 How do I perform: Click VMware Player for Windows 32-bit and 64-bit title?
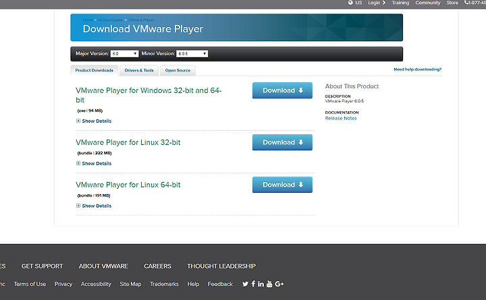[x=148, y=95]
